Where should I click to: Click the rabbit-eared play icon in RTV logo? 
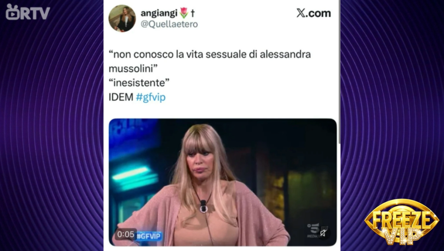point(13,12)
